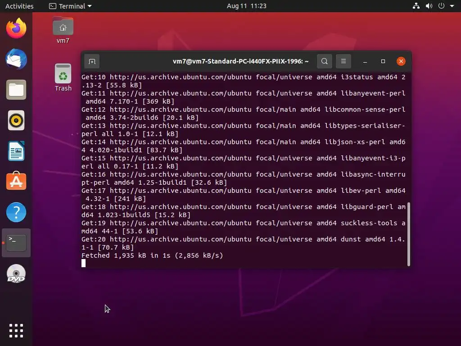461x346 pixels.
Task: Select the Trash icon on desktop
Action: (63, 78)
